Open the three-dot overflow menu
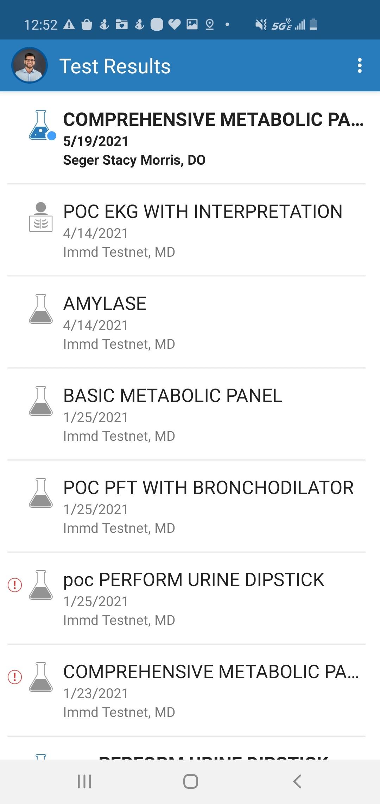This screenshot has height=804, width=380. pyautogui.click(x=359, y=66)
